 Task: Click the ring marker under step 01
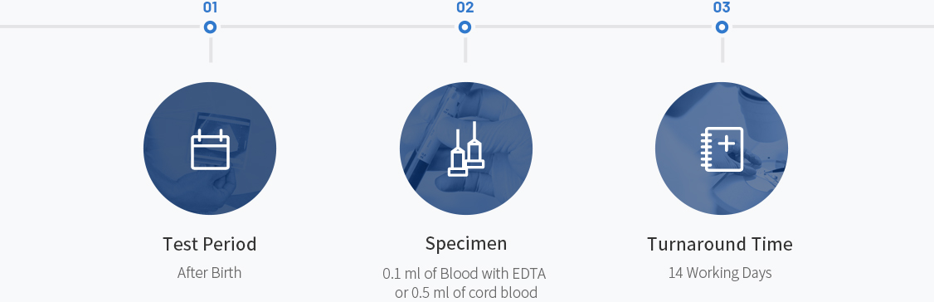(210, 27)
